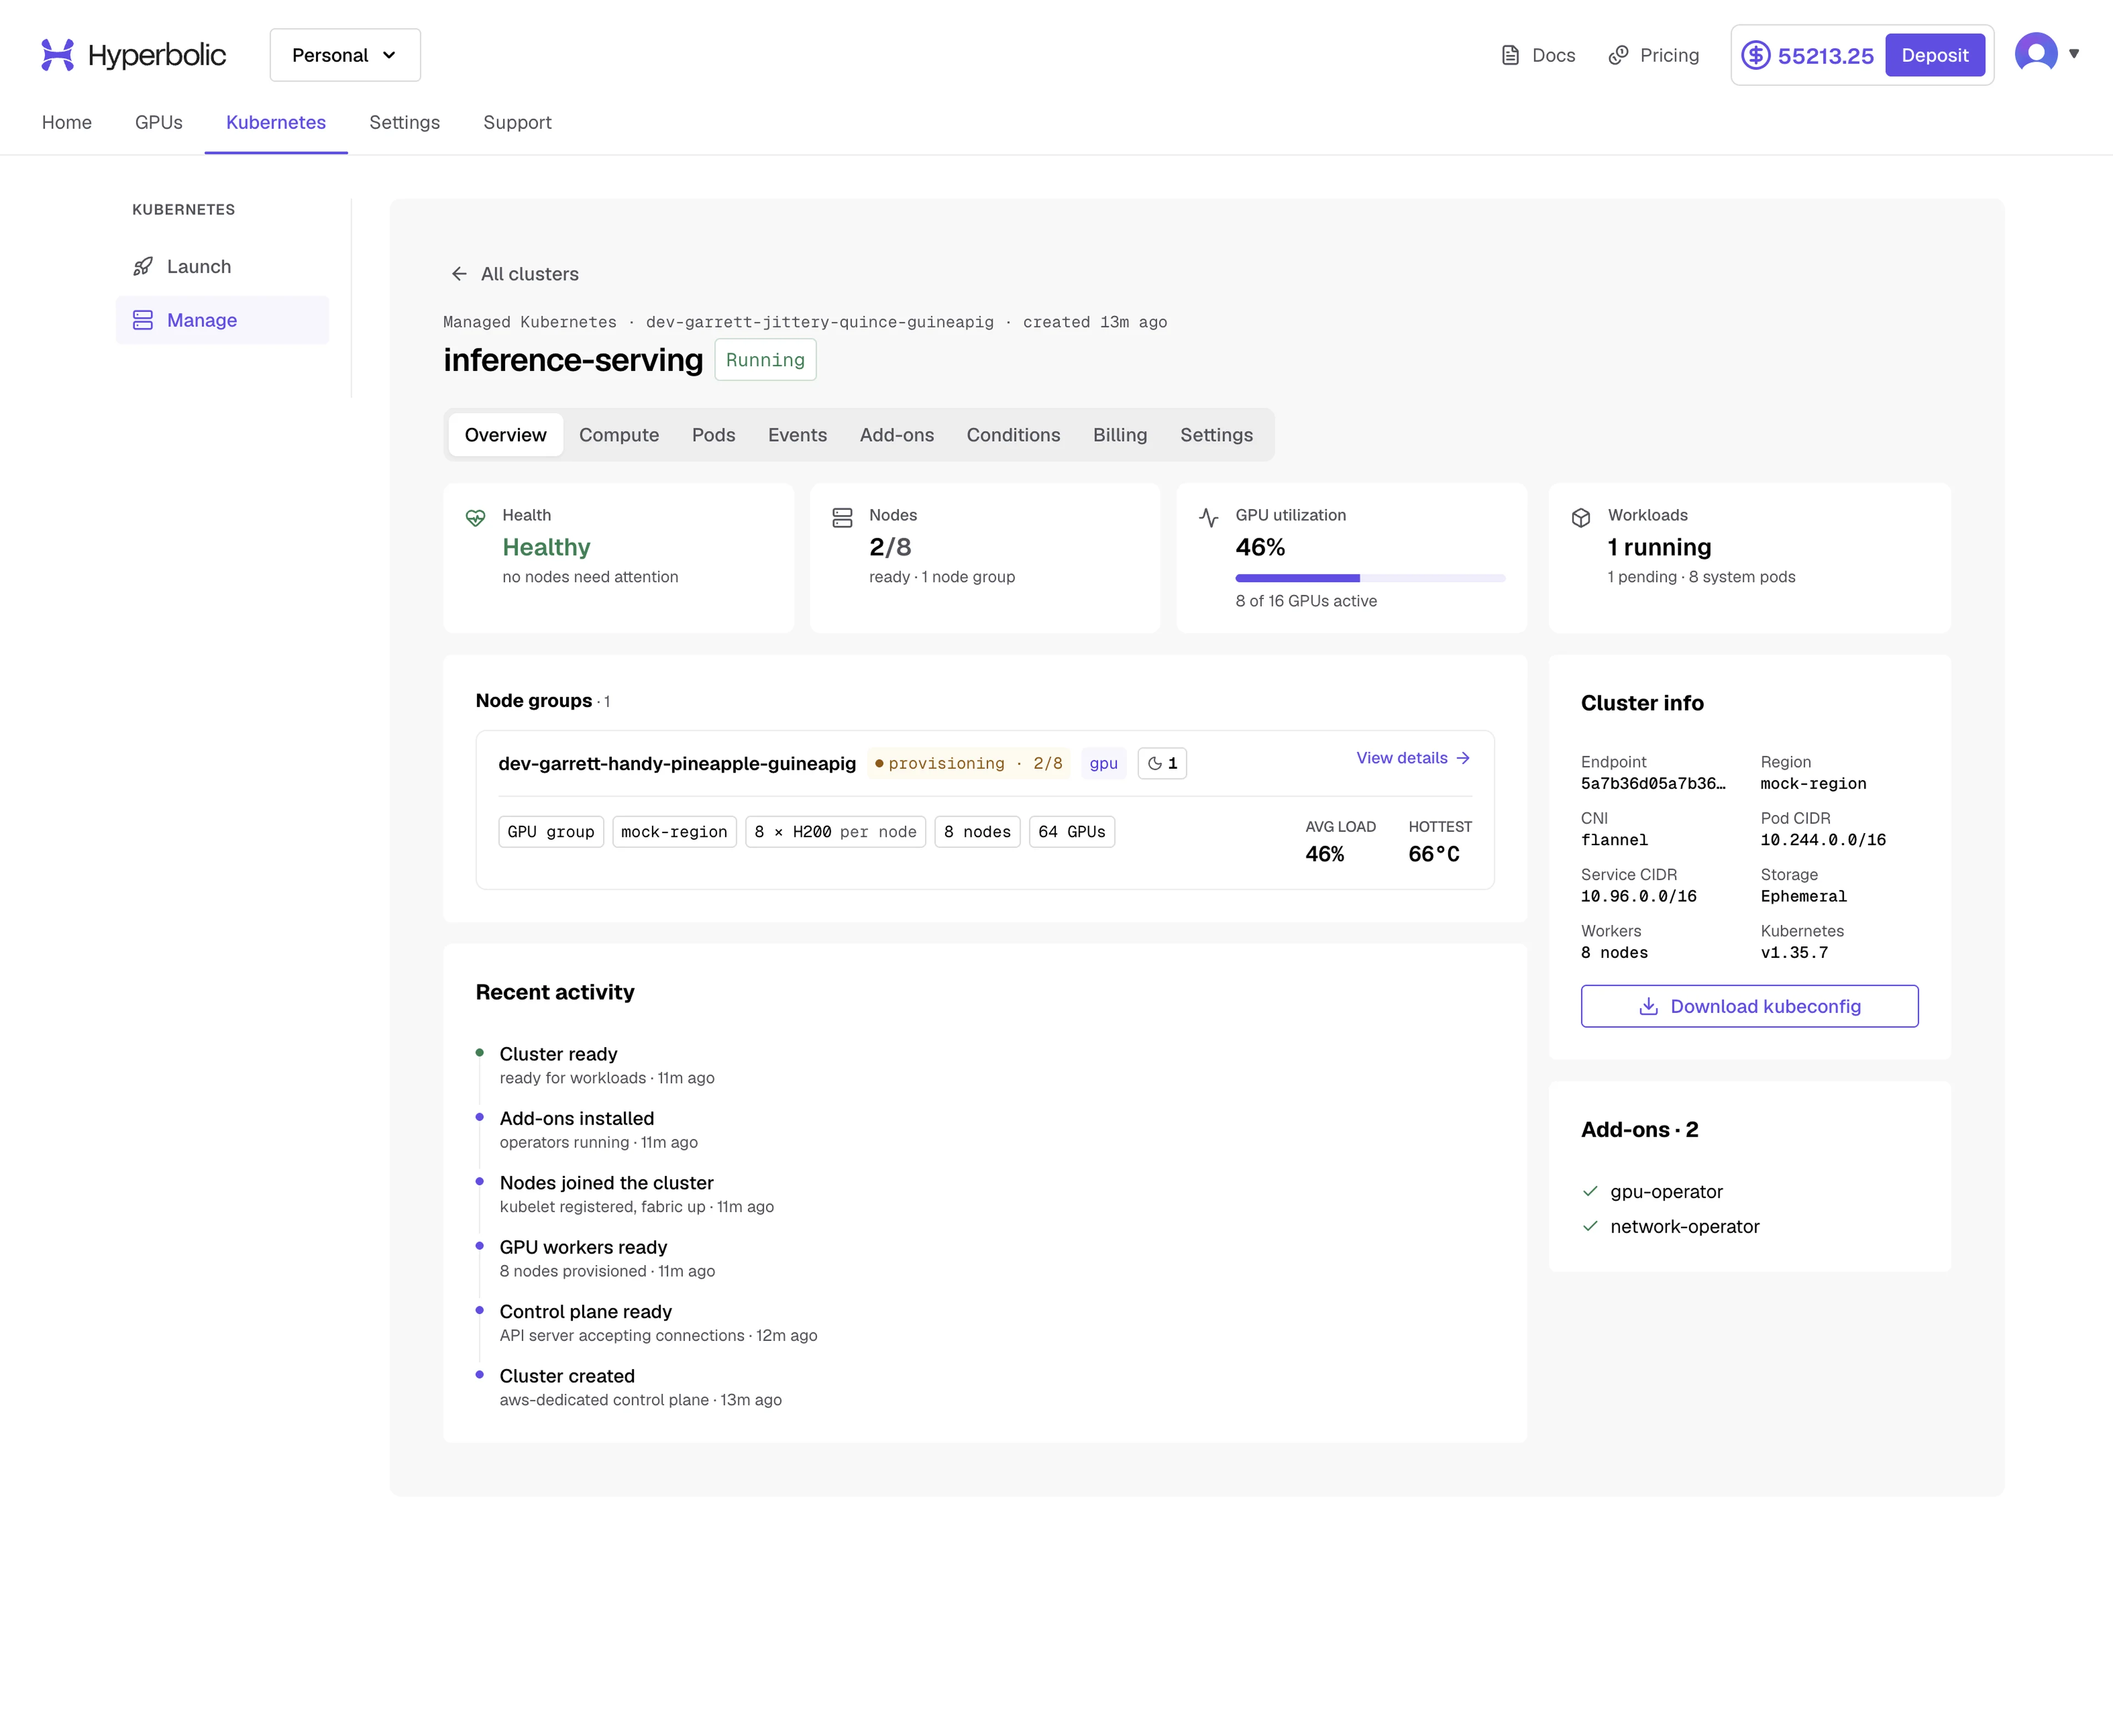Switch to the Billing tab

coord(1119,435)
